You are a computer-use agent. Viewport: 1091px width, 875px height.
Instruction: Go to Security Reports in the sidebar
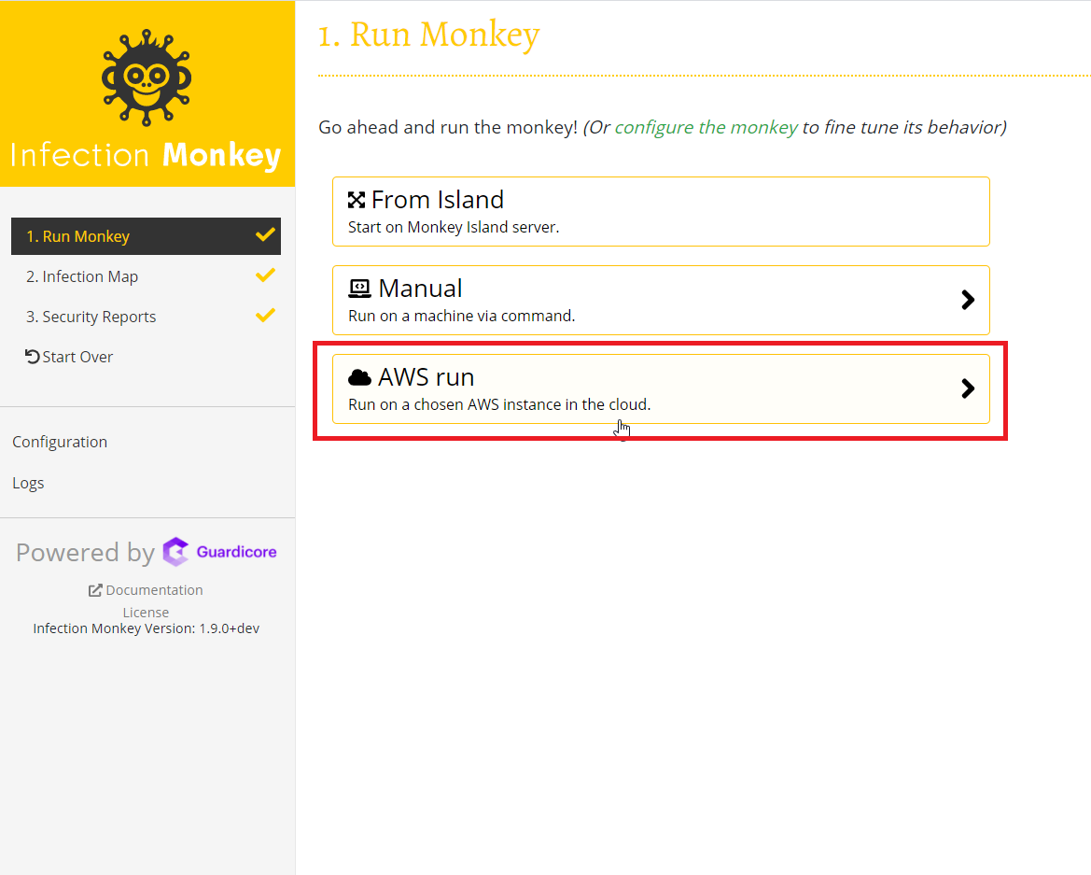(x=91, y=317)
